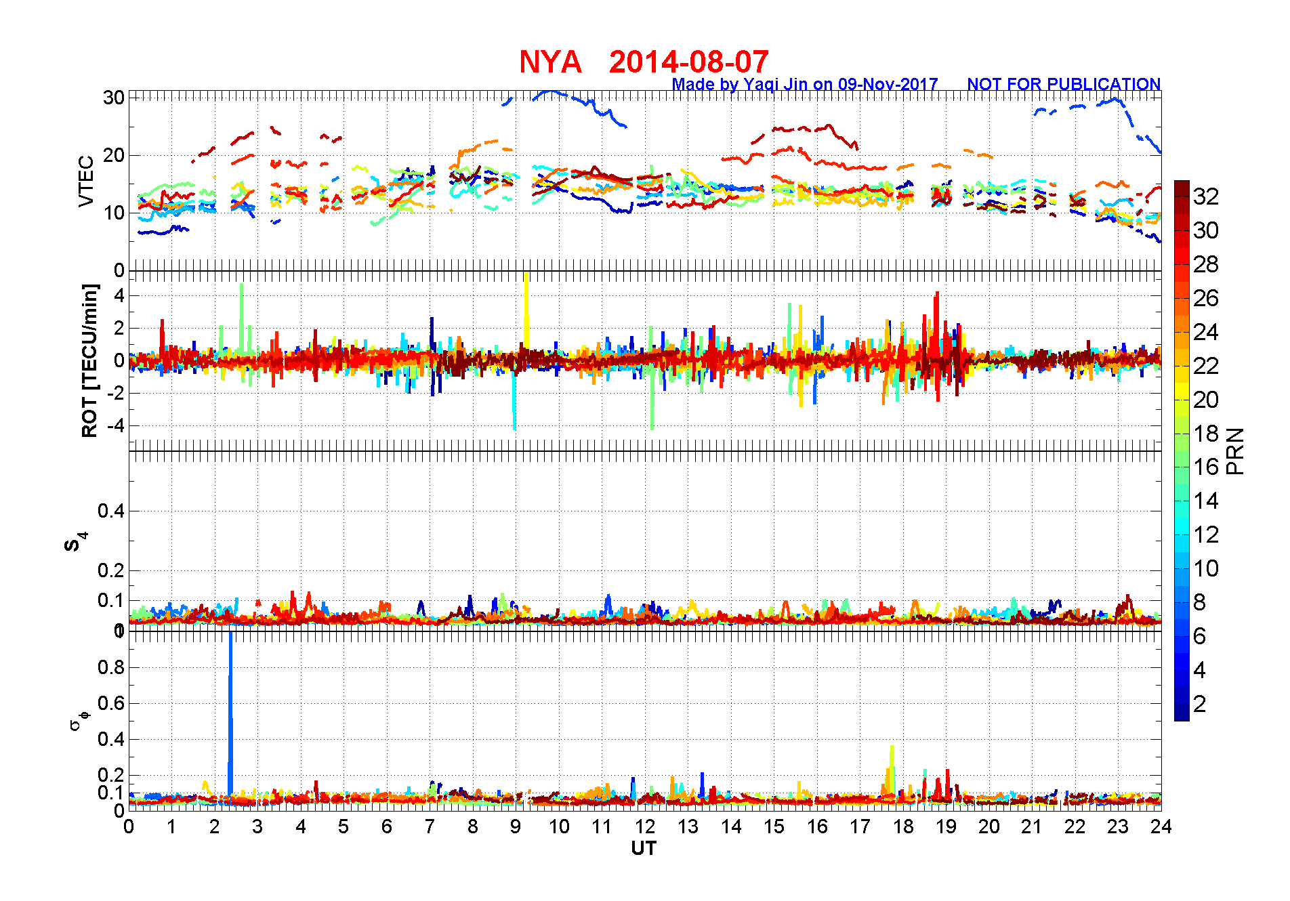Click x-axis tick label 6
1290x901 pixels.
[x=387, y=826]
